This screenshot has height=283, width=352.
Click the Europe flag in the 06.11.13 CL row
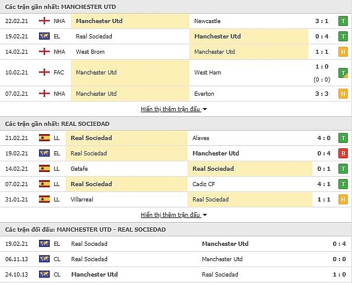44,259
